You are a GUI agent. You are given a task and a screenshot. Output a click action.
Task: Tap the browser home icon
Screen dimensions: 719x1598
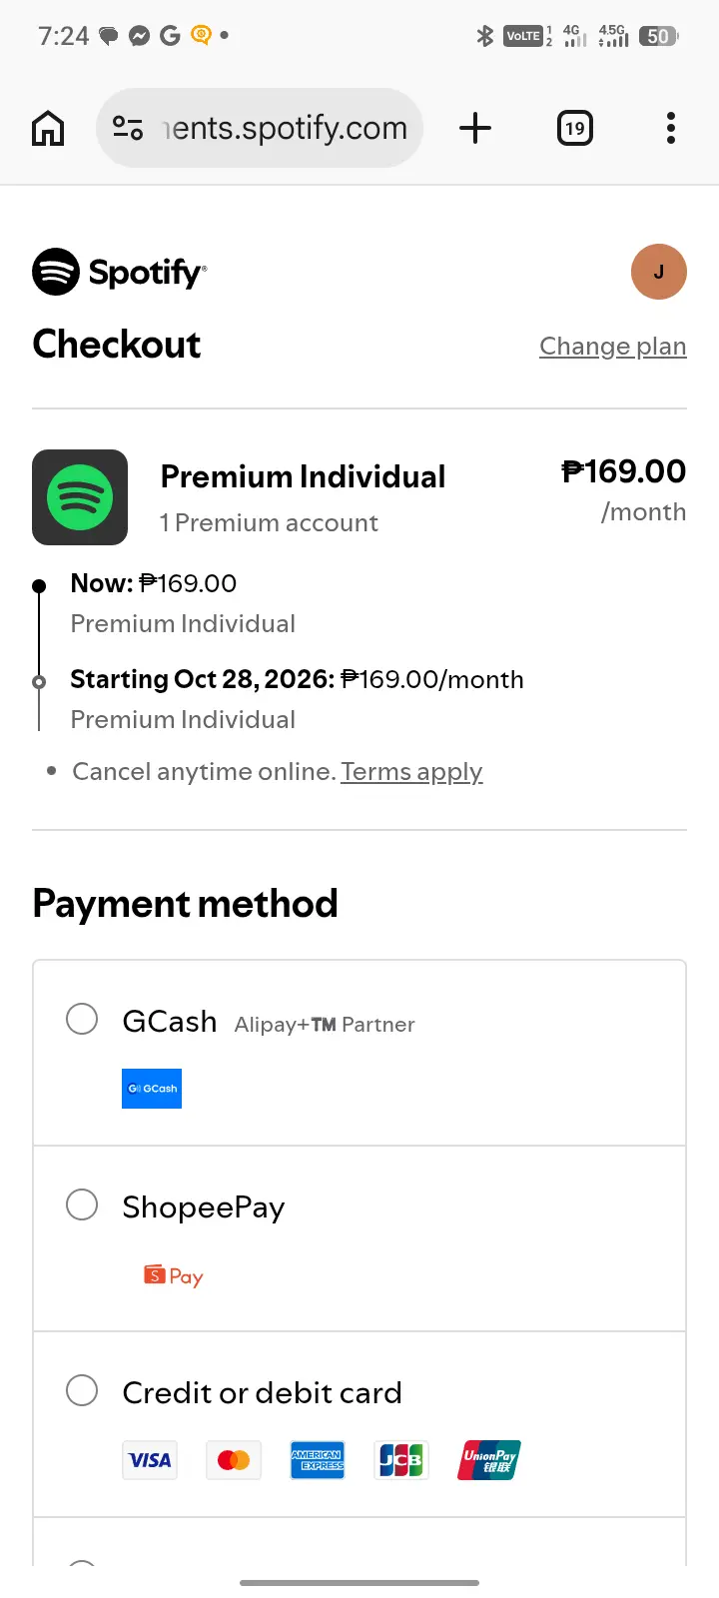click(x=48, y=128)
